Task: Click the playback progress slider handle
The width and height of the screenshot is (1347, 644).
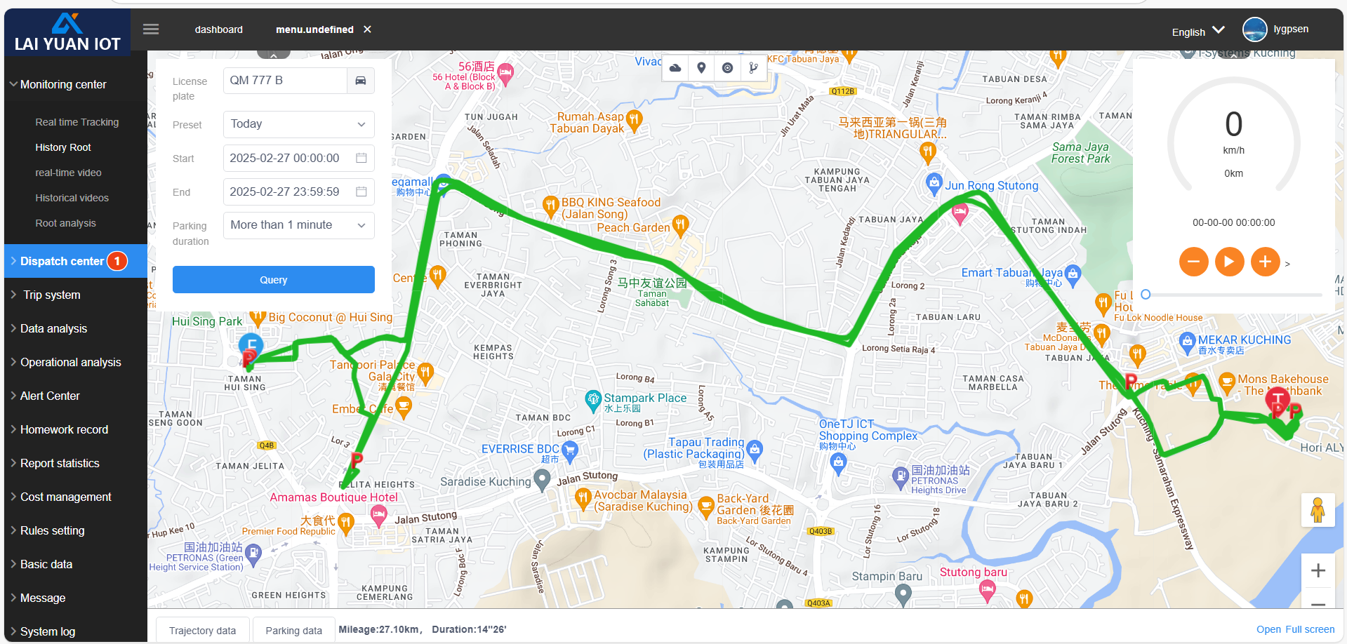Action: click(x=1146, y=295)
